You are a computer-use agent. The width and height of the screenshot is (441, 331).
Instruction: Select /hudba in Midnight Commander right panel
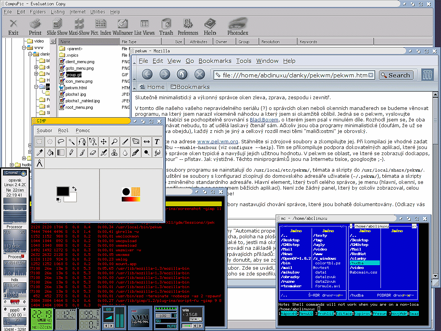pos(364,263)
